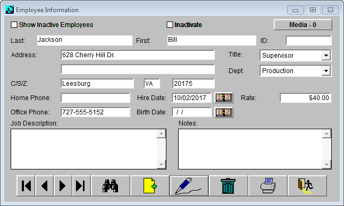Screen dimensions: 344x206
Task: Go to the previous employee record
Action: pyautogui.click(x=45, y=186)
